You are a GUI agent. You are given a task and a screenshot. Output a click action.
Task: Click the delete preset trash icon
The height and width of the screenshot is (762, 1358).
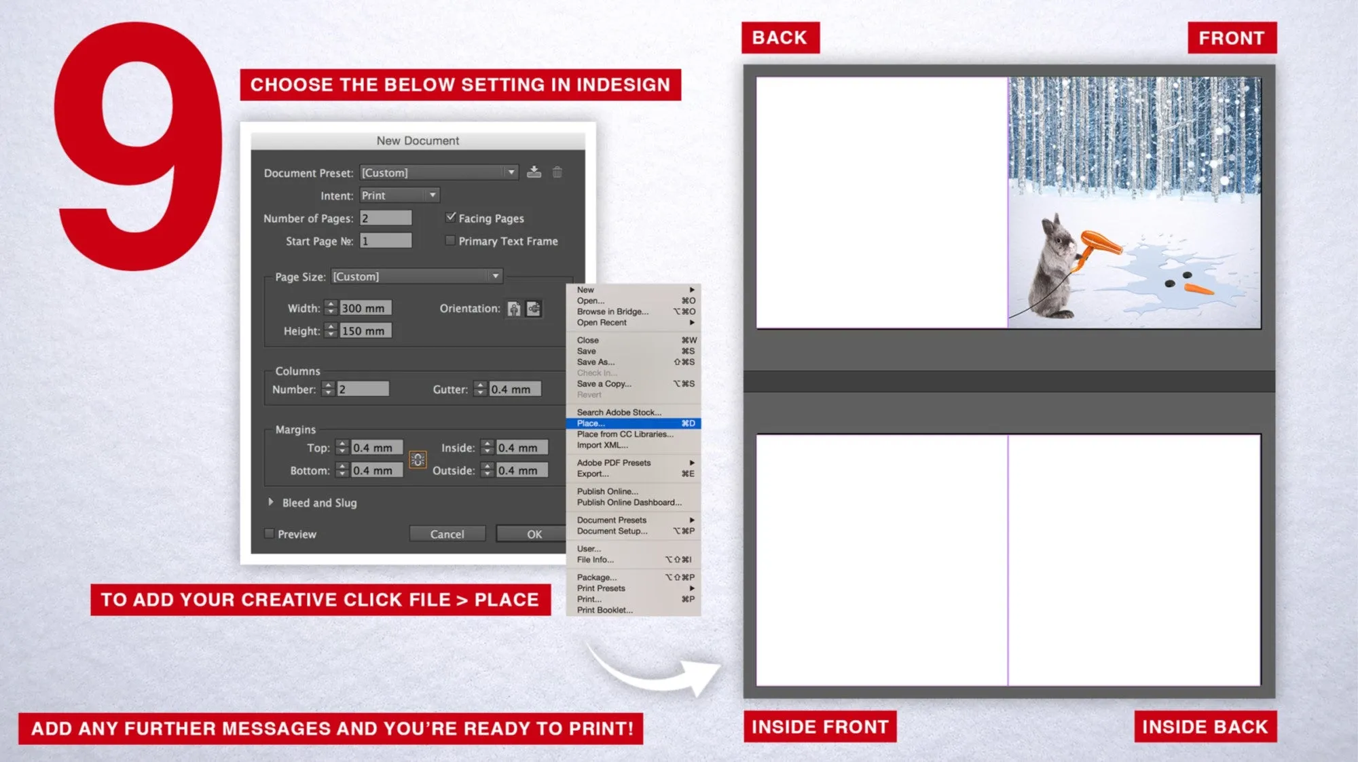pyautogui.click(x=558, y=172)
